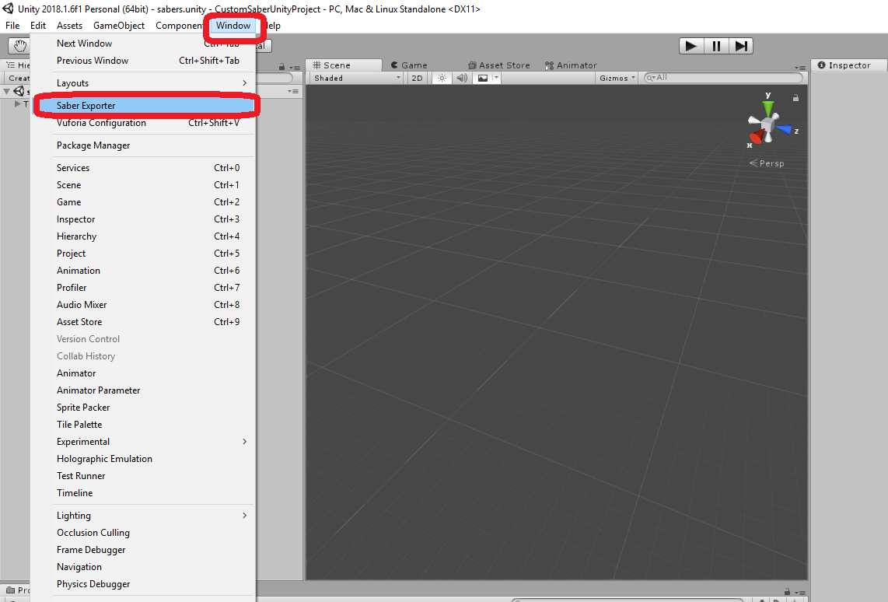Viewport: 888px width, 602px height.
Task: Toggle scene lighting with the sun icon
Action: [442, 78]
